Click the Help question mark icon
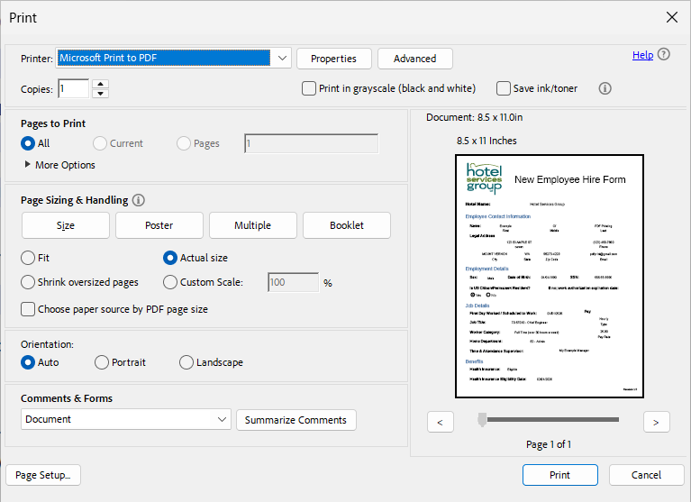Image resolution: width=691 pixels, height=502 pixels. pyautogui.click(x=663, y=54)
